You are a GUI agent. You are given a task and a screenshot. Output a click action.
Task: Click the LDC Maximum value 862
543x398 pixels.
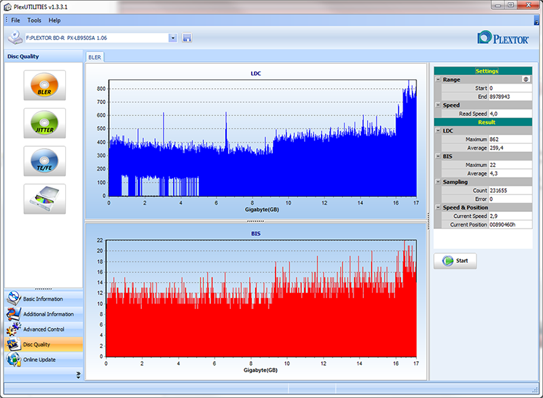(510, 139)
